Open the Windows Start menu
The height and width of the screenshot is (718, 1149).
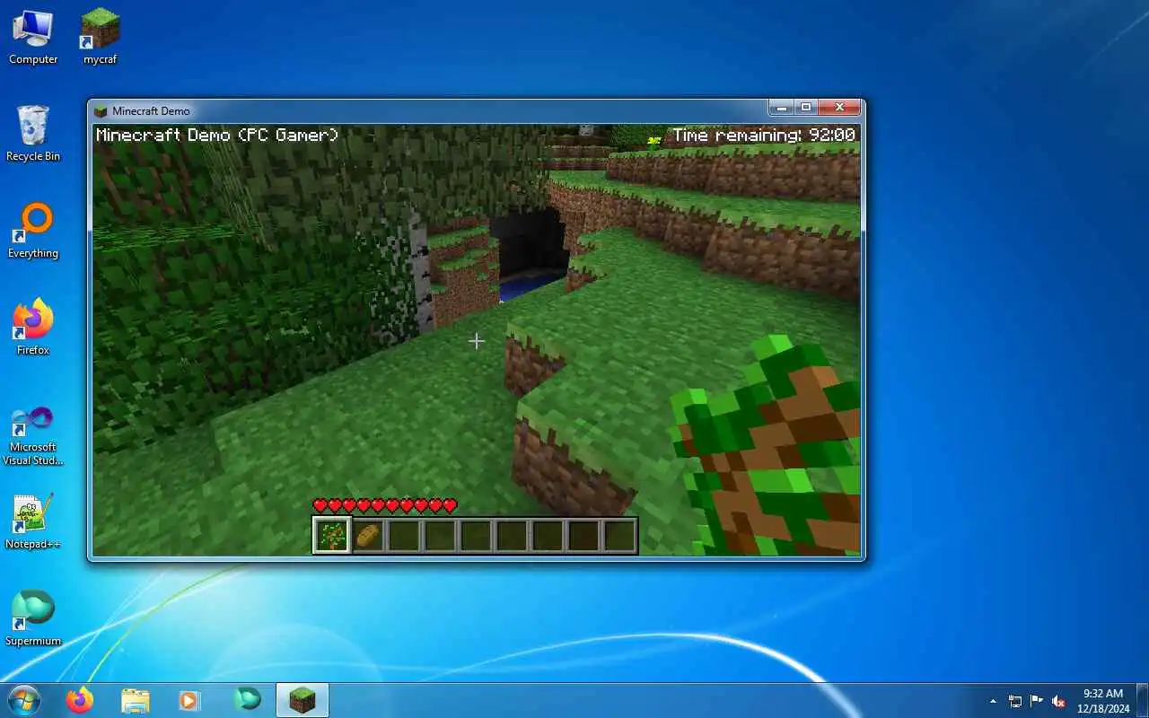pos(23,699)
